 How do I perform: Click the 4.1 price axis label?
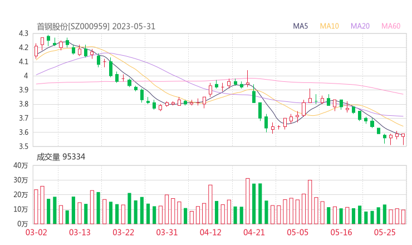[x=23, y=62]
